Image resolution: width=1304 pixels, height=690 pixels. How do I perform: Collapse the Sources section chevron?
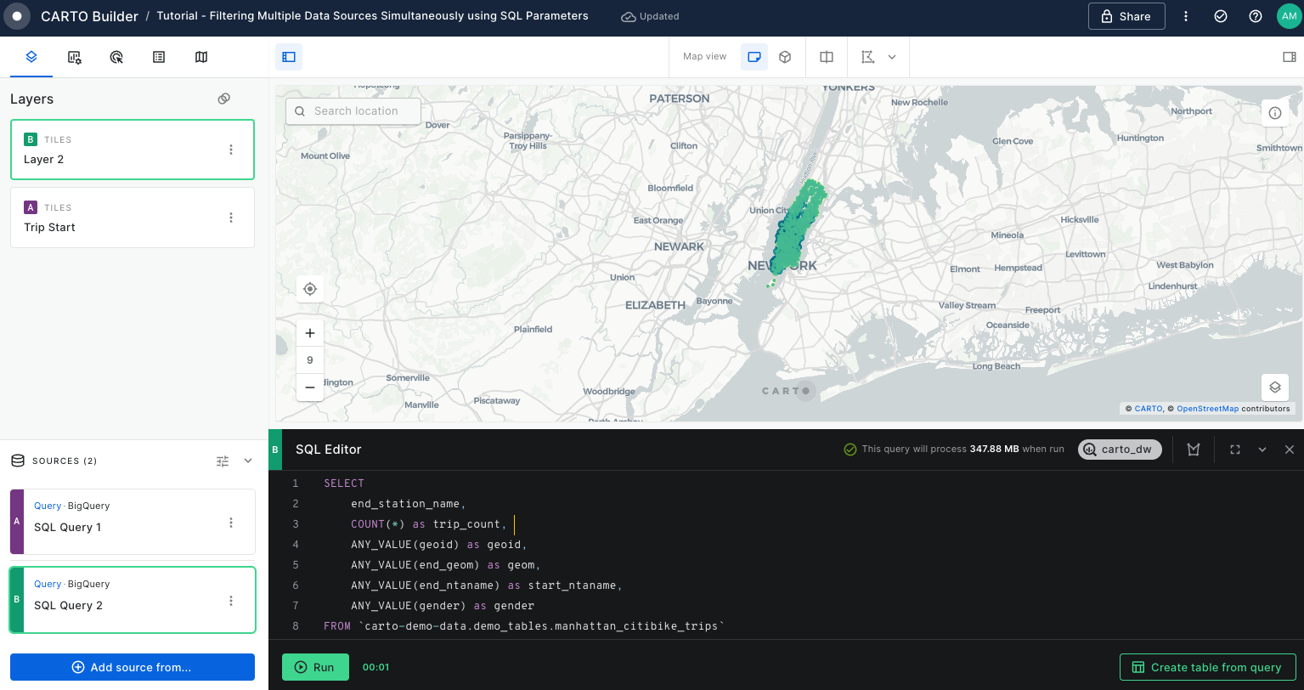pyautogui.click(x=248, y=461)
